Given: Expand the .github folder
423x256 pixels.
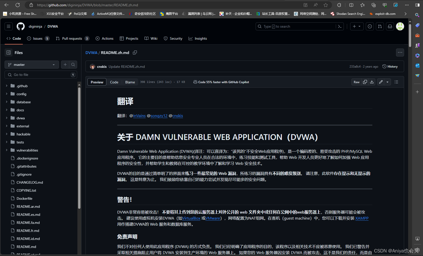Looking at the screenshot, I should 7,86.
